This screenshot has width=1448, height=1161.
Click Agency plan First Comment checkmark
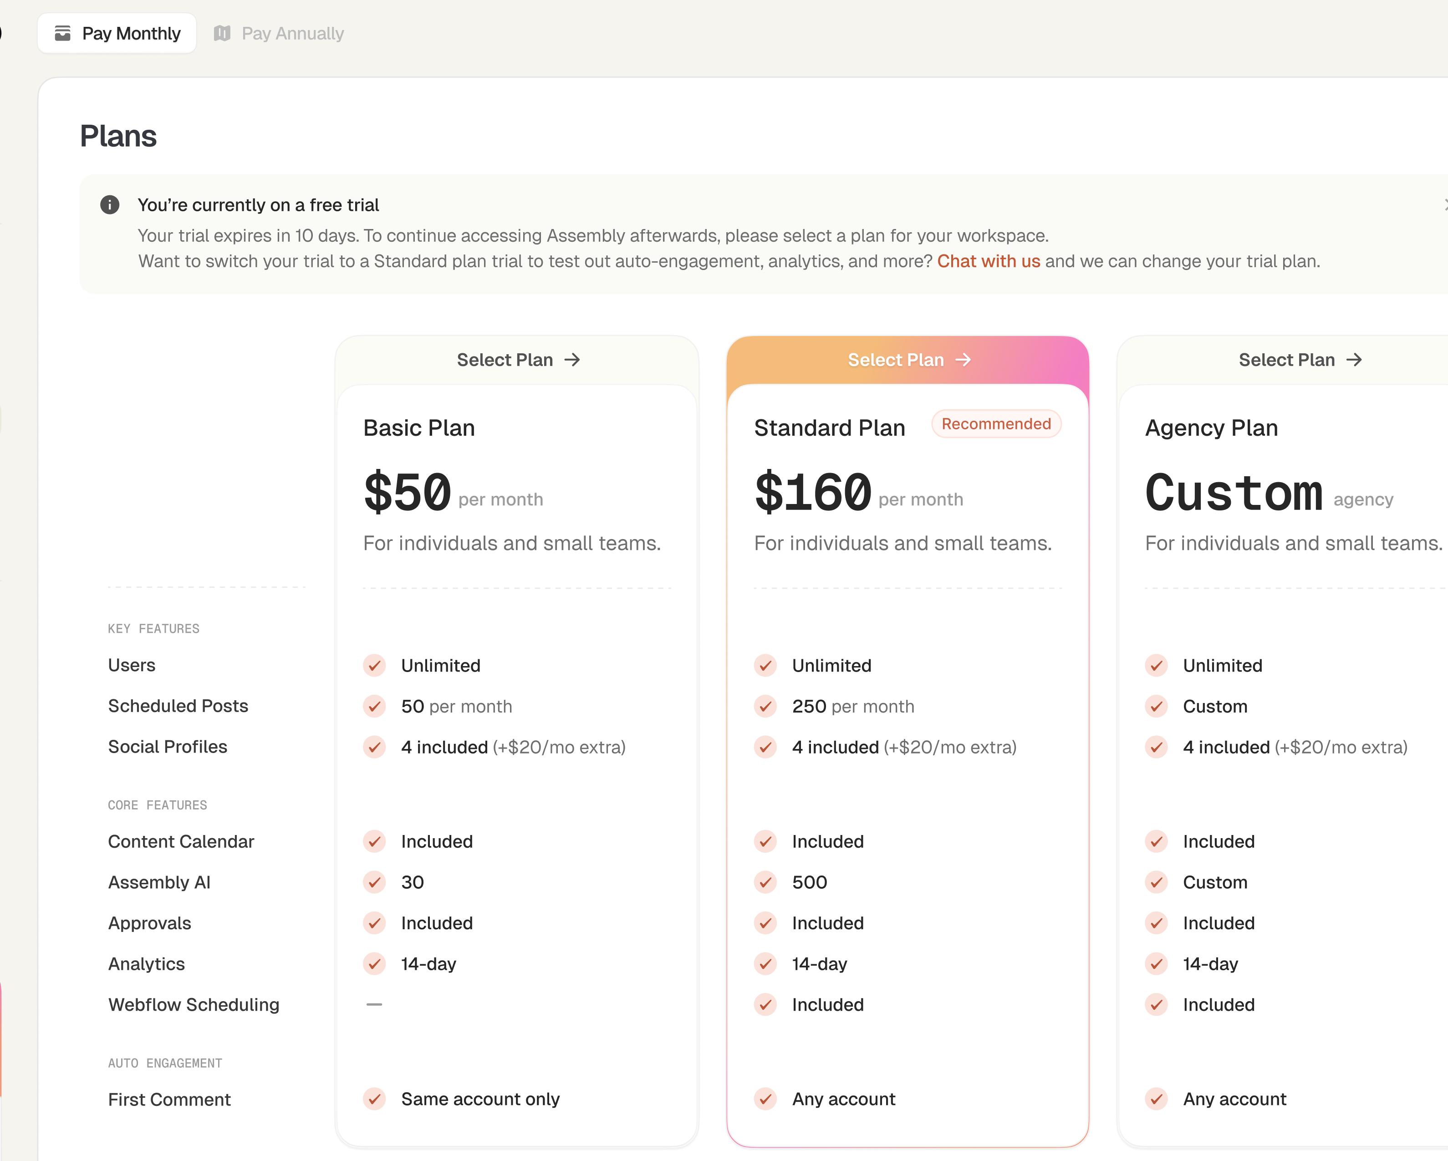click(x=1156, y=1099)
